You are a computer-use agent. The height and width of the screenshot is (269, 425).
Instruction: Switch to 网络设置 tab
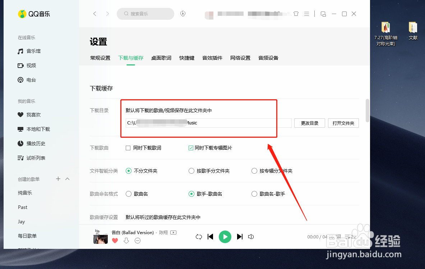[x=240, y=58]
